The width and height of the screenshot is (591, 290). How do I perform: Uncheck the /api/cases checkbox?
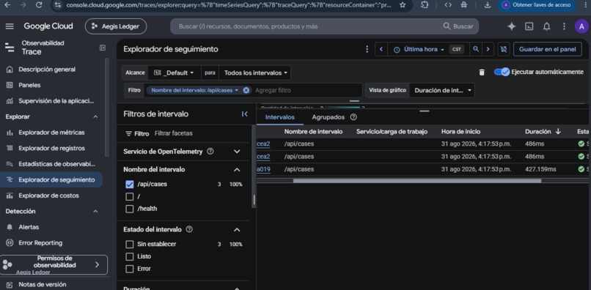[x=130, y=185]
